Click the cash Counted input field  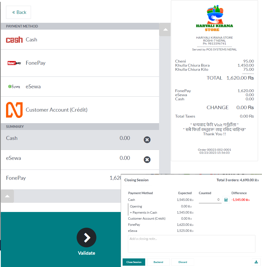click(210, 200)
